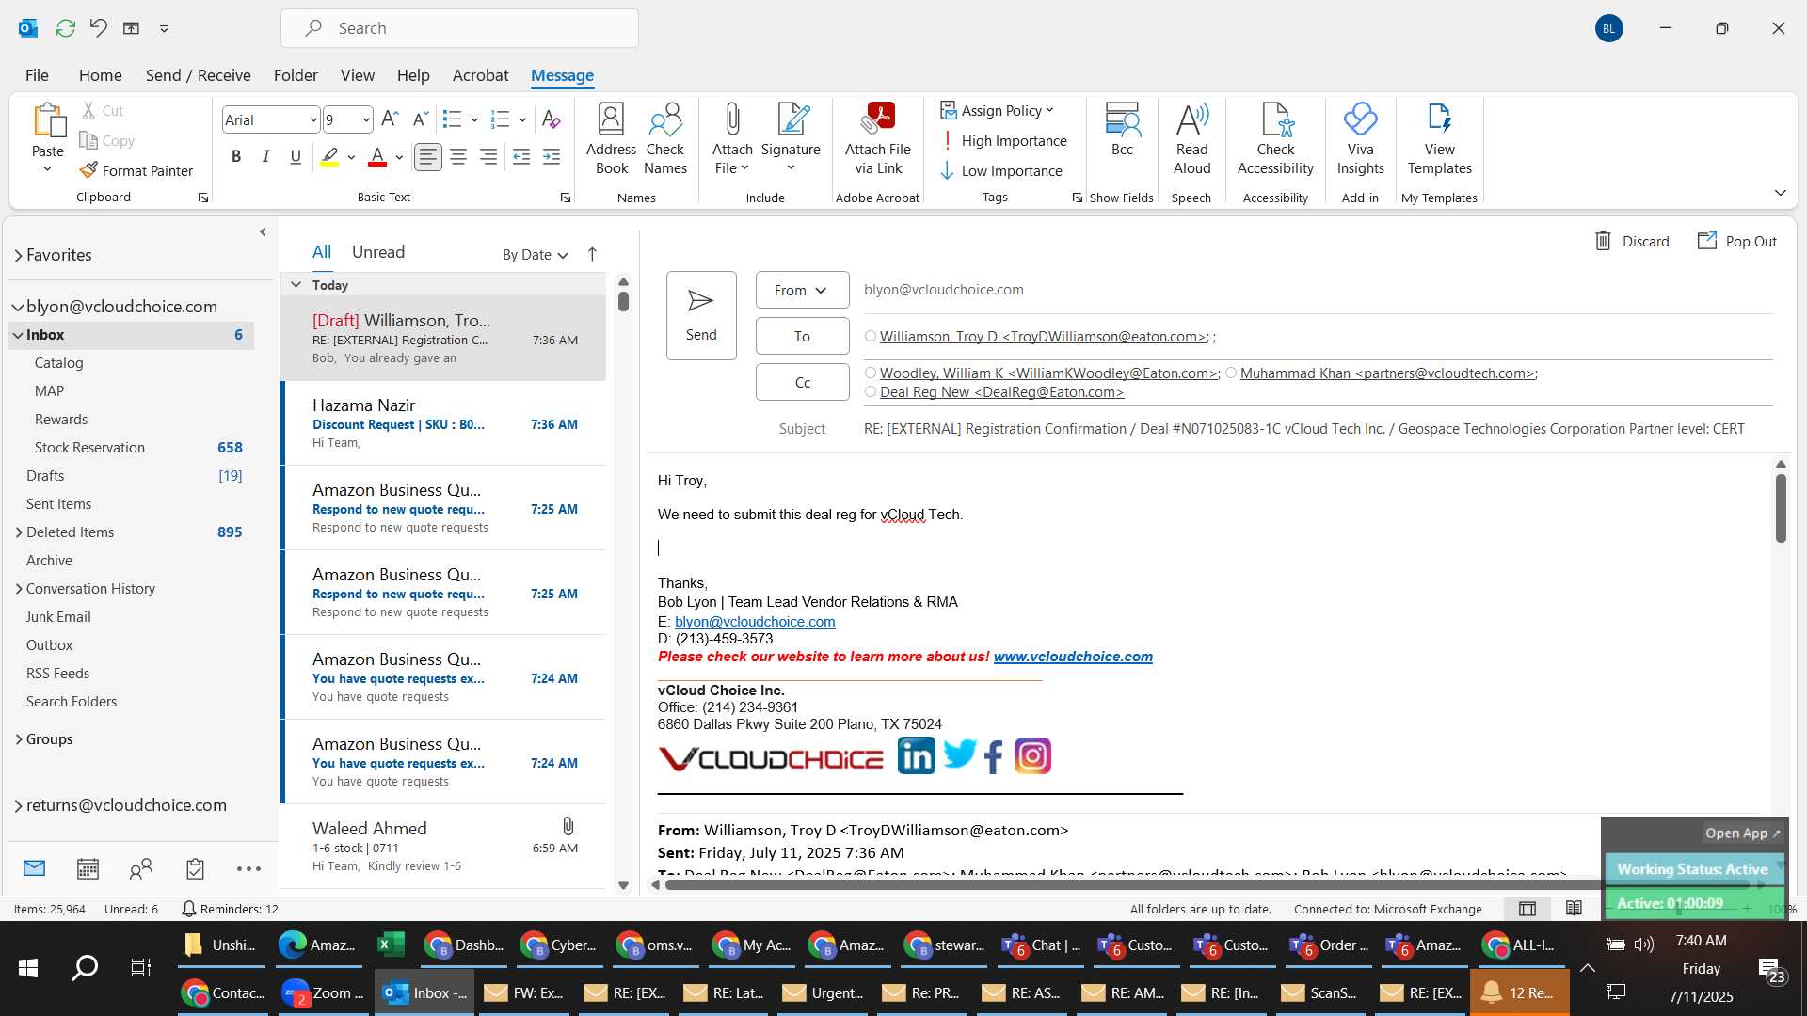1807x1016 pixels.
Task: Click the Format Painter tool
Action: point(136,170)
